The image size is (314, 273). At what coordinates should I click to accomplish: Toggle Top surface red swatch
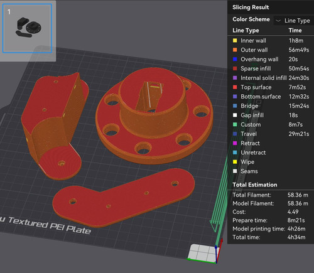pyautogui.click(x=235, y=87)
